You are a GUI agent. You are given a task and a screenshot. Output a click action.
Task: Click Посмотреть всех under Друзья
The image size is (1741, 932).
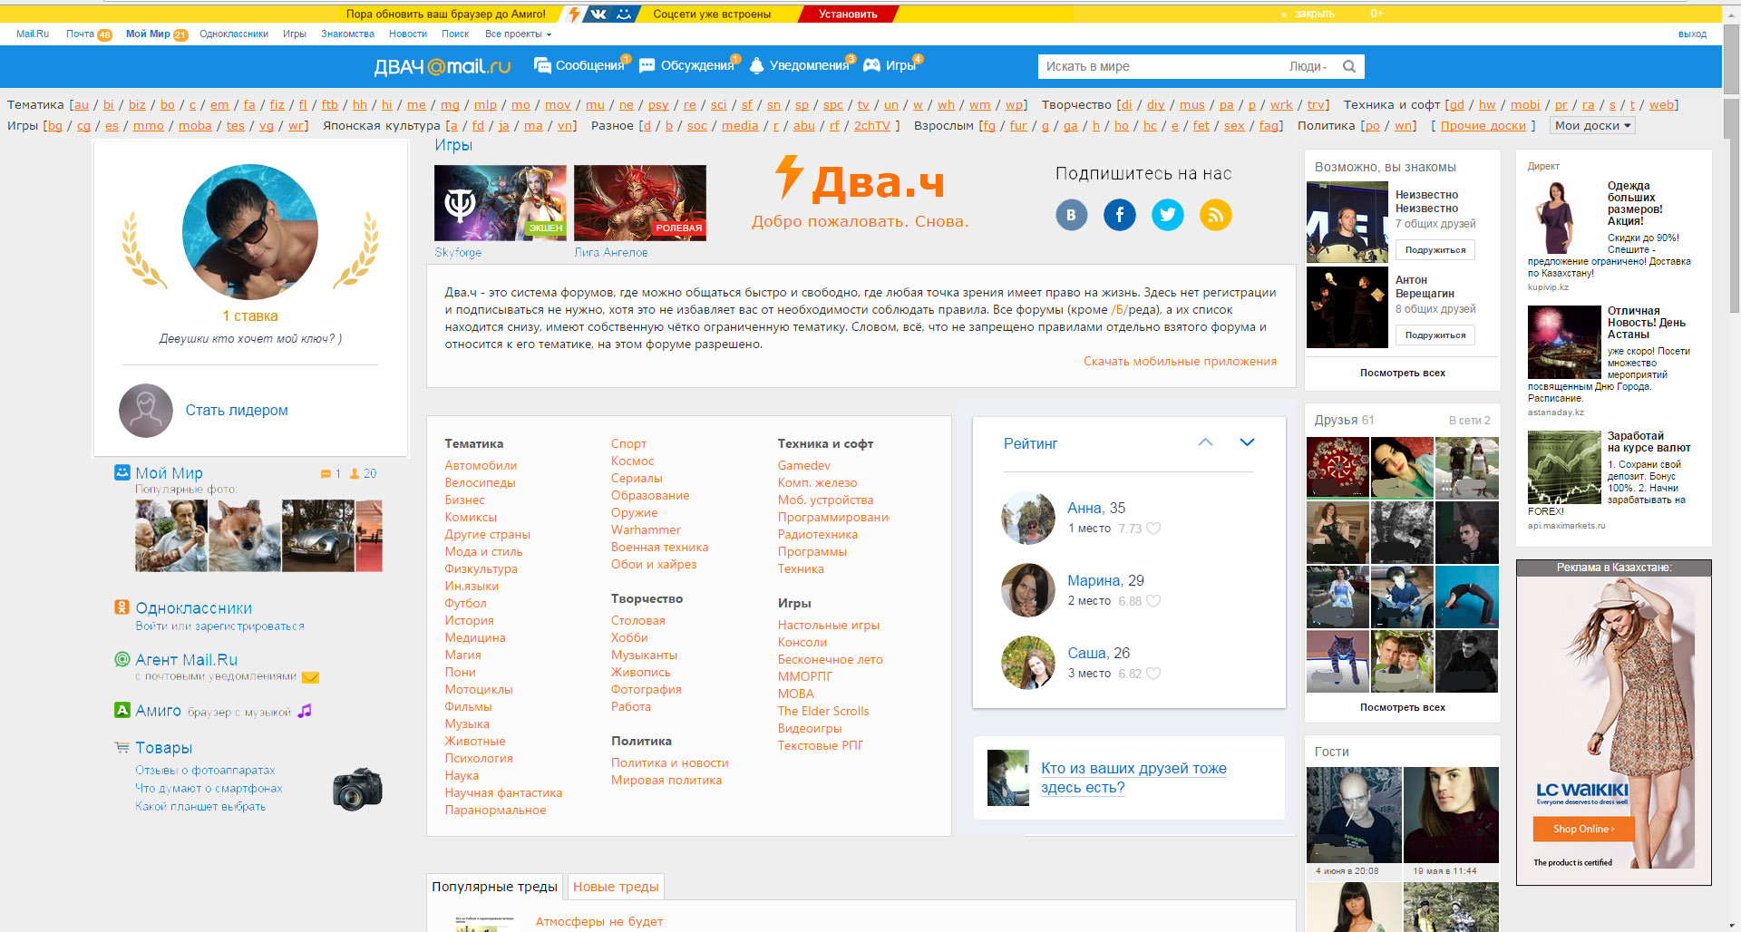(x=1403, y=707)
